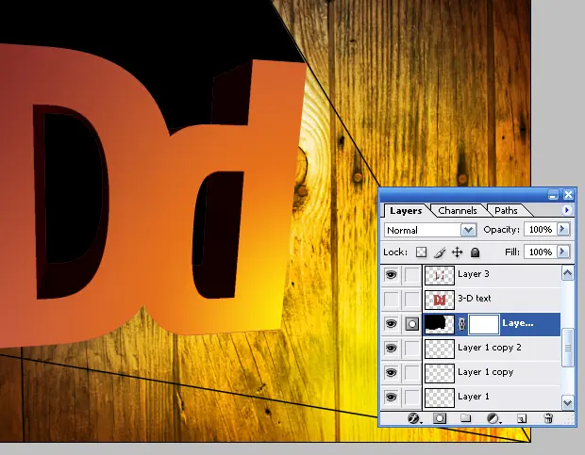
Task: Show the 3-D text layer visibility box
Action: click(391, 299)
